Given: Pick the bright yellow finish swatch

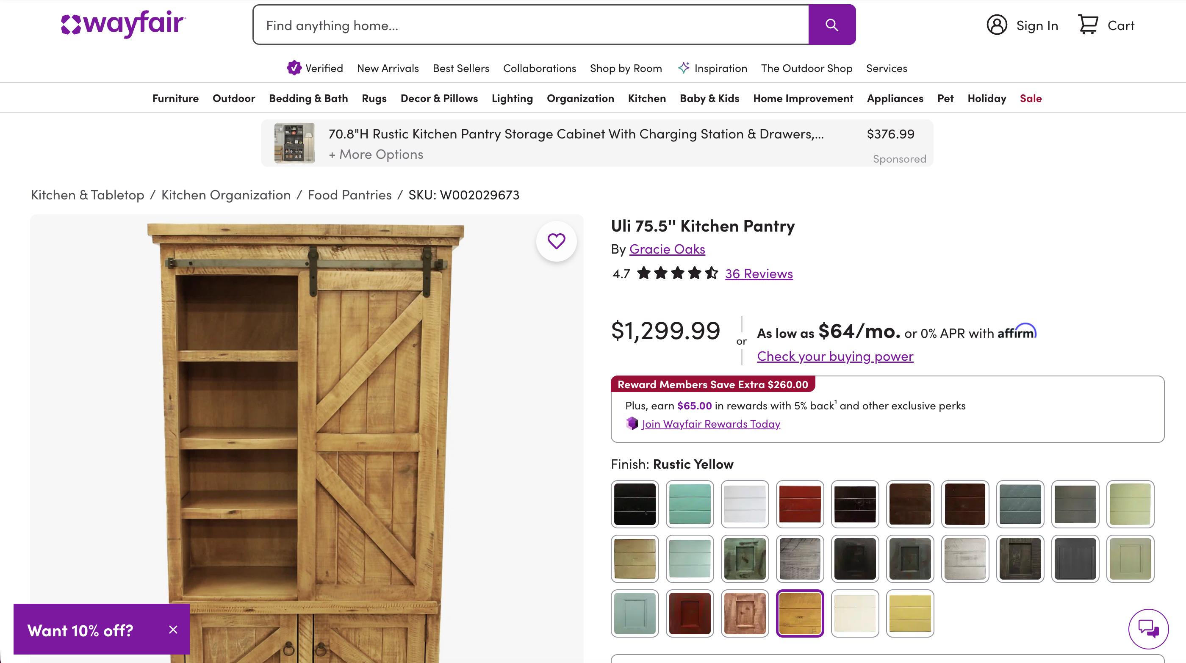Looking at the screenshot, I should click(910, 613).
